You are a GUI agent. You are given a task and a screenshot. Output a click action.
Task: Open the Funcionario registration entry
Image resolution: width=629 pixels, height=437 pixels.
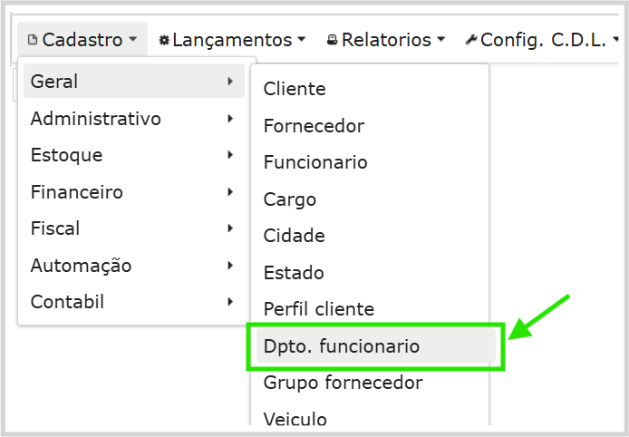[315, 162]
